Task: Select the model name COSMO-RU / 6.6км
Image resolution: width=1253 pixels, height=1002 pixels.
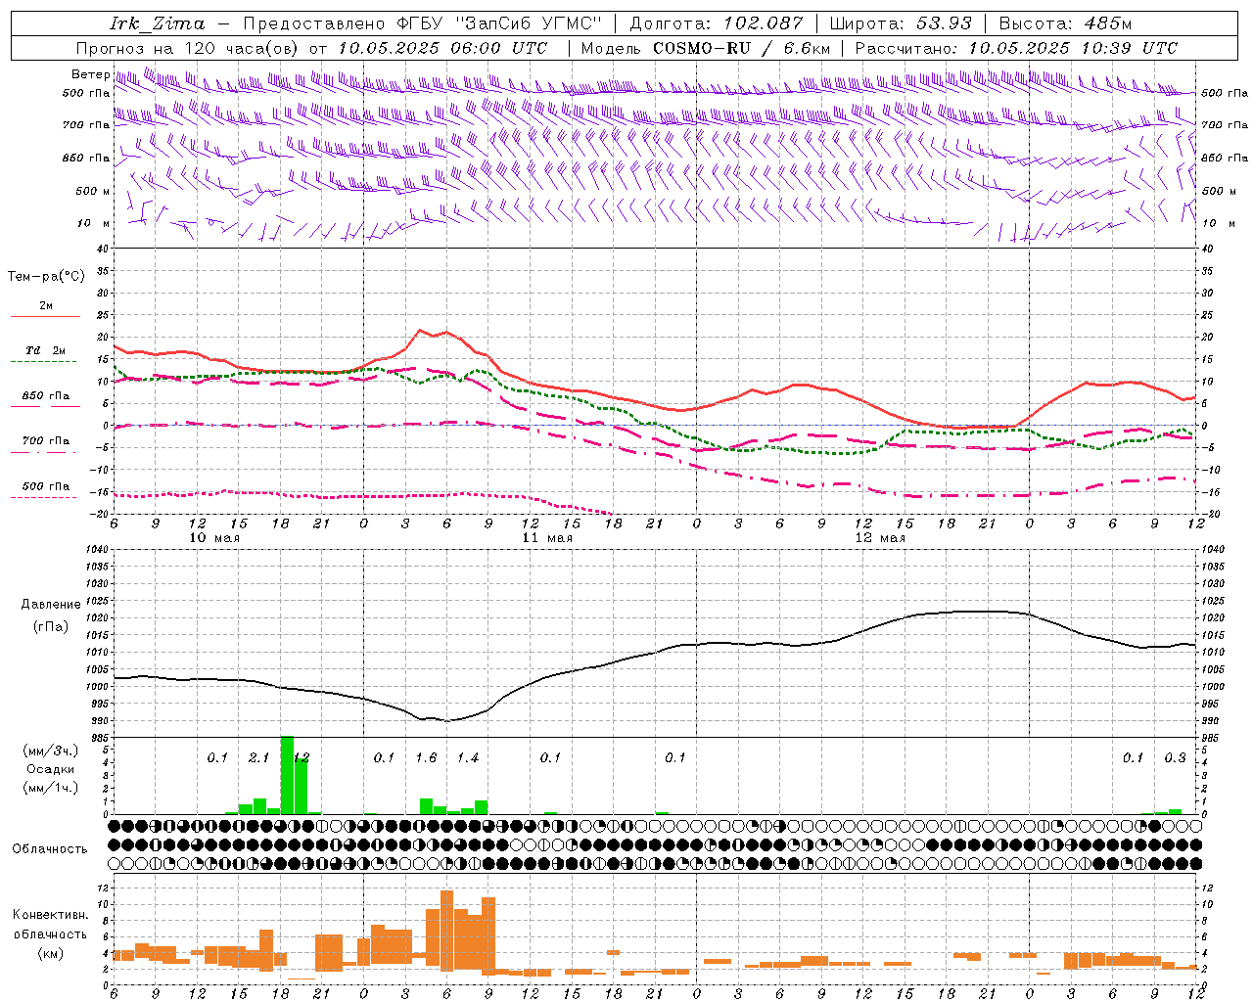Action: tap(741, 48)
